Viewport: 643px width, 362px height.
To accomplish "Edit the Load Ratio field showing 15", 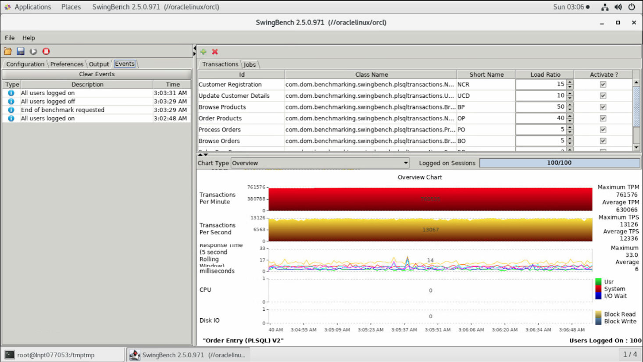I will (x=541, y=85).
